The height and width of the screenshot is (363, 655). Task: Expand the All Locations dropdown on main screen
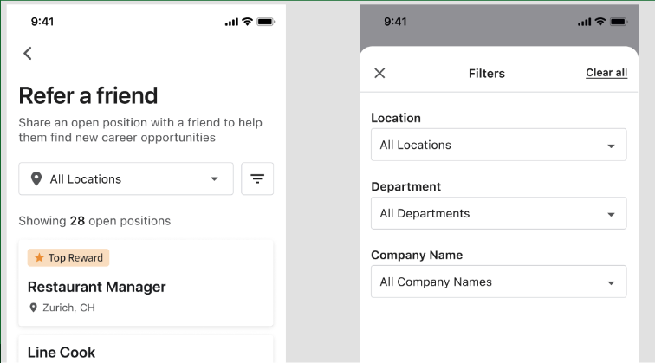126,179
